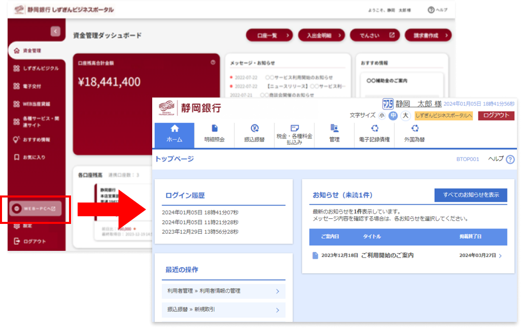This screenshot has width=521, height=328.
Task: Open 設定 in the portal sidebar
Action: point(23,226)
